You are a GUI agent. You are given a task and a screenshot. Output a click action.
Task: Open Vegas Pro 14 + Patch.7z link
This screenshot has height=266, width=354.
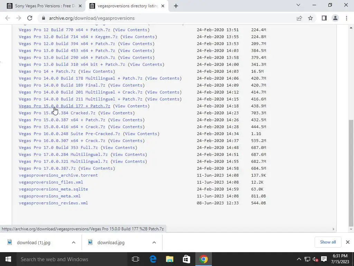47,71
